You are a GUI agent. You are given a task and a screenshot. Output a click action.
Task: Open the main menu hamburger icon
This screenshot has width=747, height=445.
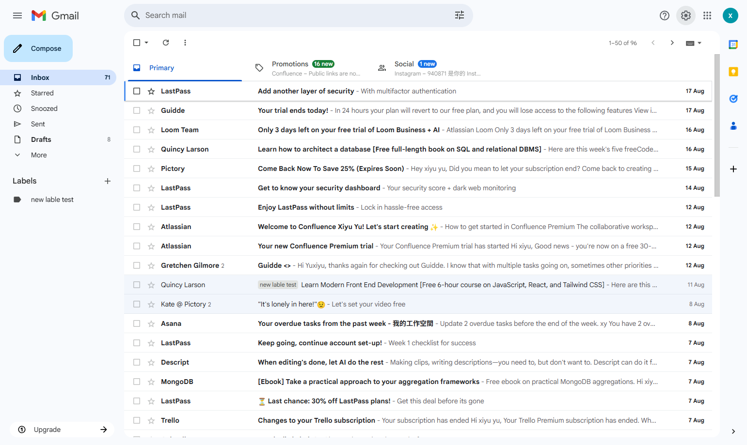(17, 15)
